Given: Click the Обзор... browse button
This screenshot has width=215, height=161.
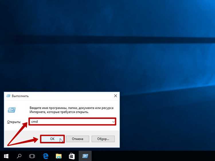Looking at the screenshot, I should [x=103, y=139].
